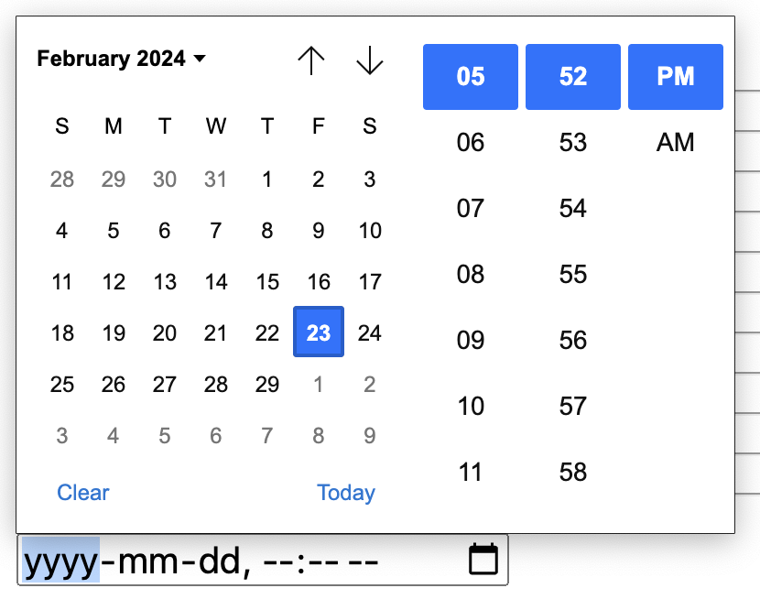
Task: Switch to AM
Action: [x=675, y=142]
